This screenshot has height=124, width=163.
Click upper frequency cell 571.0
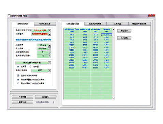click(x=95, y=37)
